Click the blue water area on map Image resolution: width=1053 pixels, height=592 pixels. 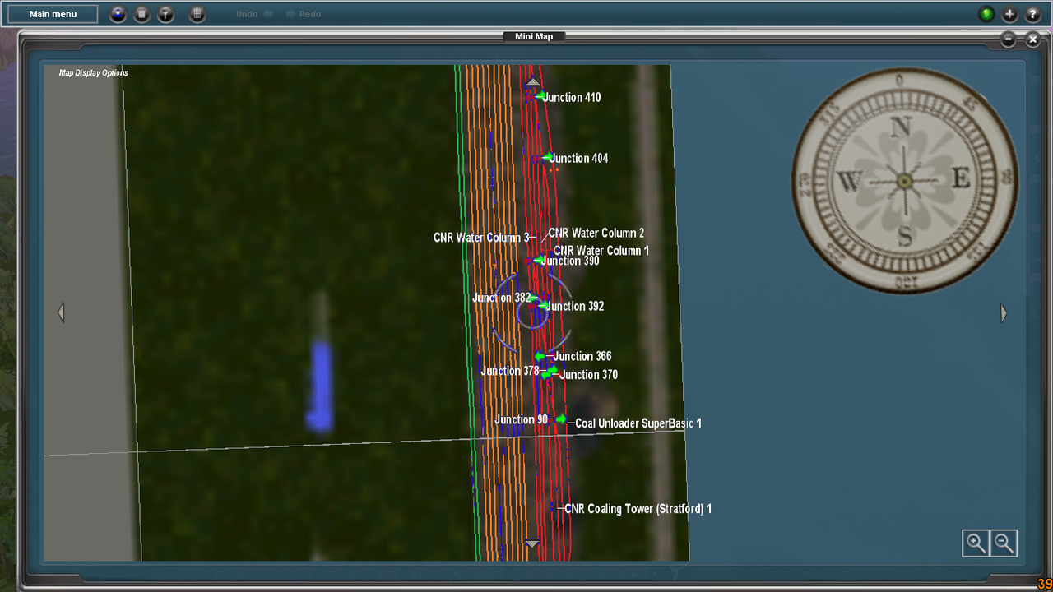(319, 386)
